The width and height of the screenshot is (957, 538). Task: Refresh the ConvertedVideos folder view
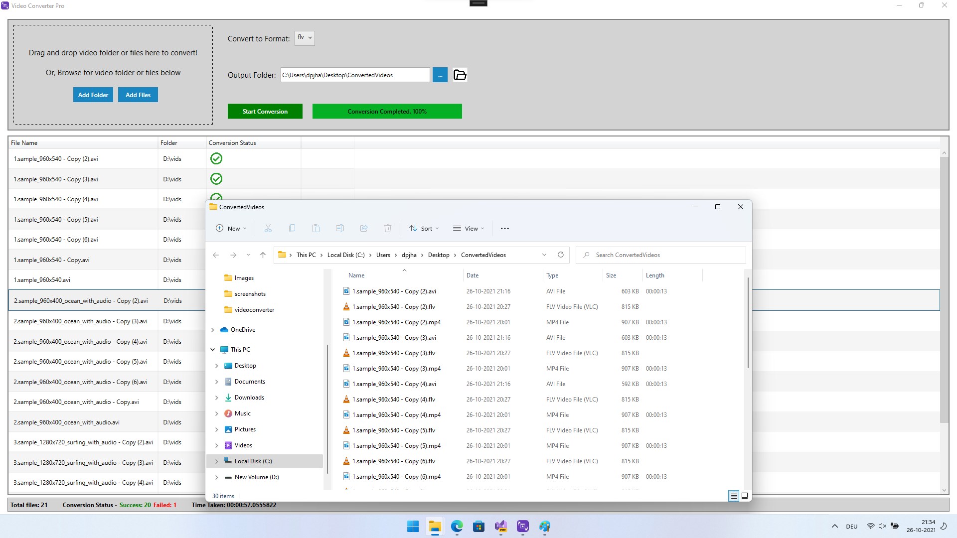[560, 255]
